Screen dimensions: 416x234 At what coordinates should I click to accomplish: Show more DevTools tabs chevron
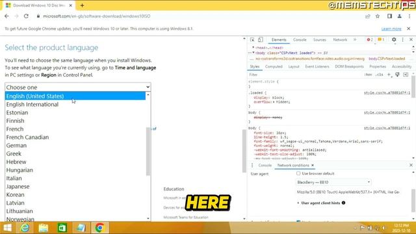[x=355, y=40]
